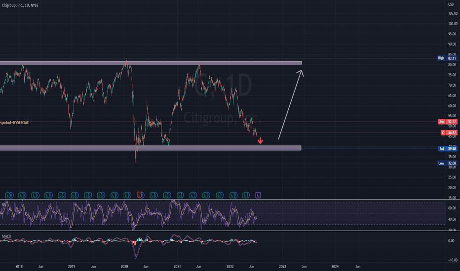Click the 75.00 price scale value
Screen dimensions: 460x271
[x=452, y=75]
